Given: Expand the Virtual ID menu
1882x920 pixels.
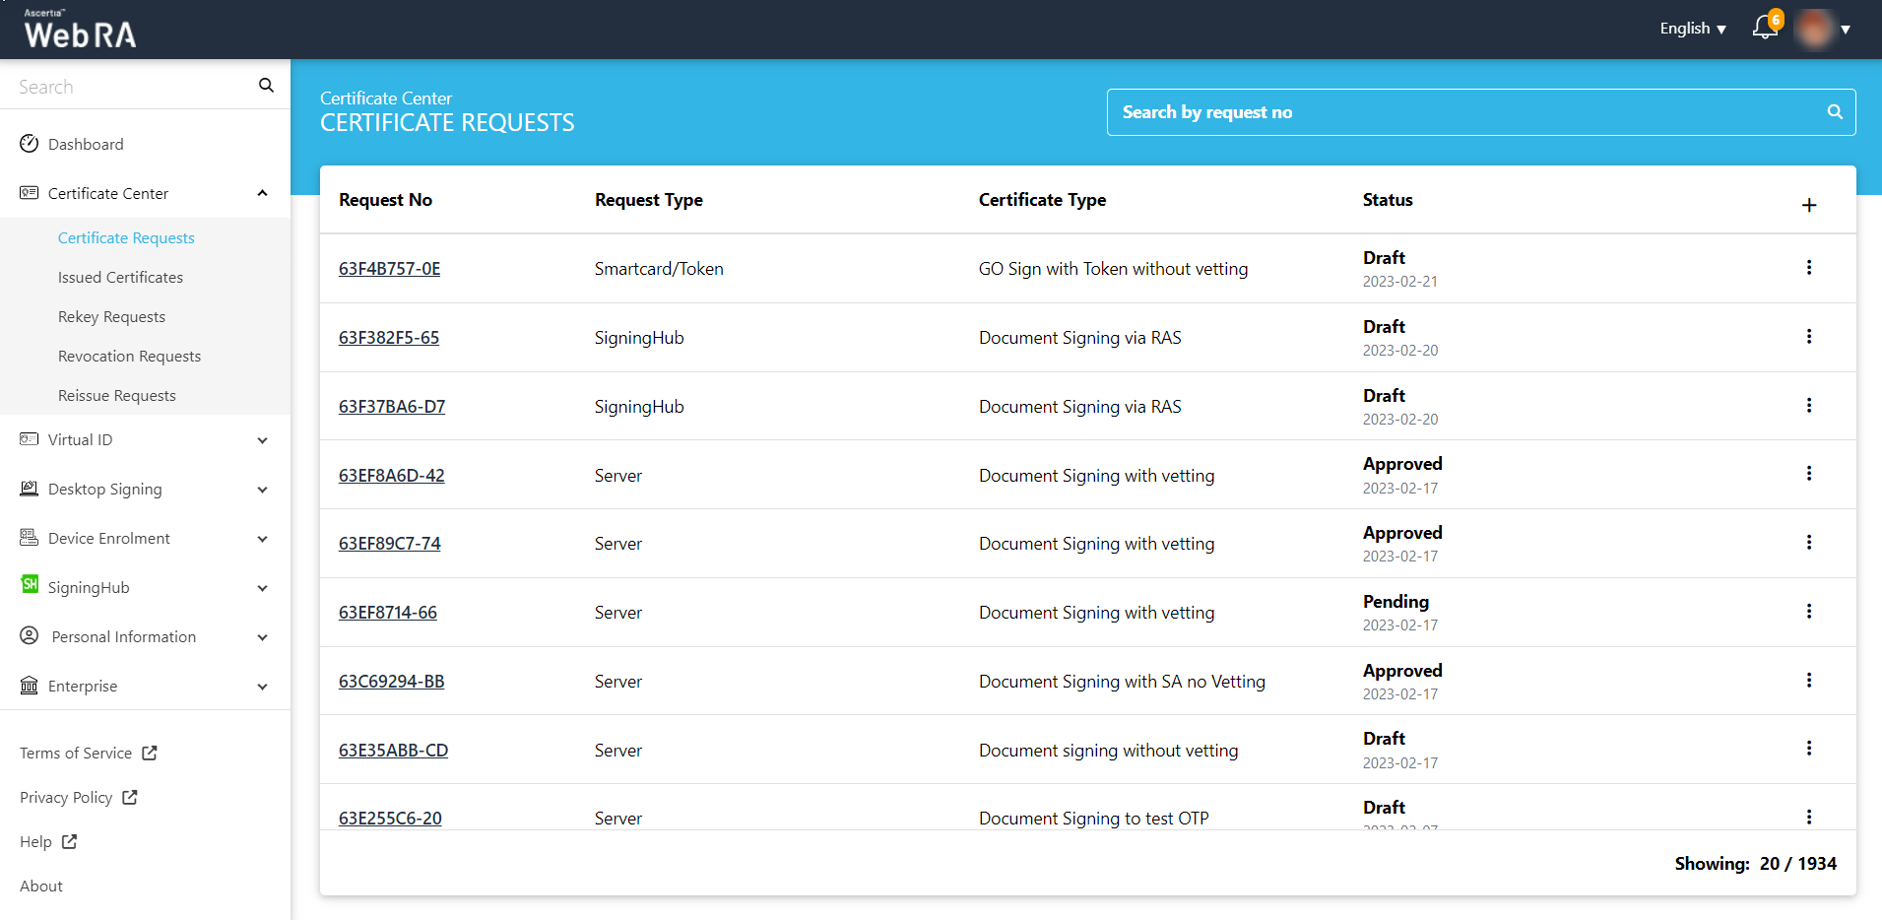Looking at the screenshot, I should coord(262,440).
